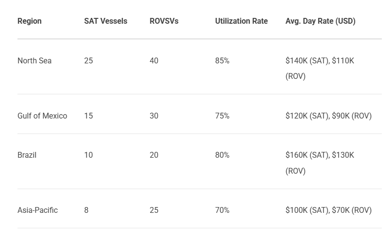Click the ROVSVs column header
Image resolution: width=392 pixels, height=238 pixels.
click(x=164, y=21)
